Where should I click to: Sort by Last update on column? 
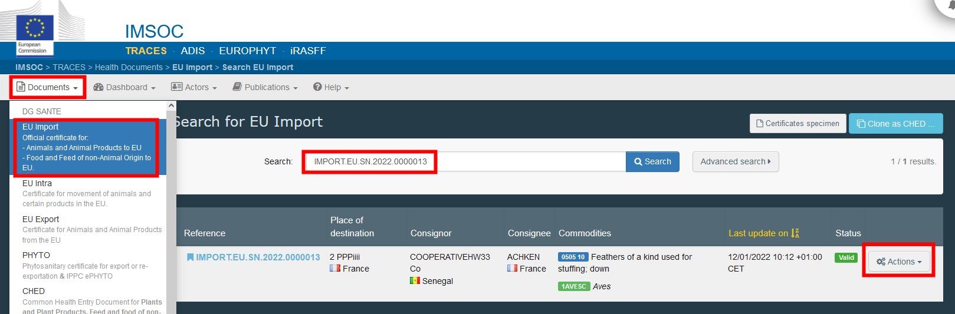(x=763, y=233)
